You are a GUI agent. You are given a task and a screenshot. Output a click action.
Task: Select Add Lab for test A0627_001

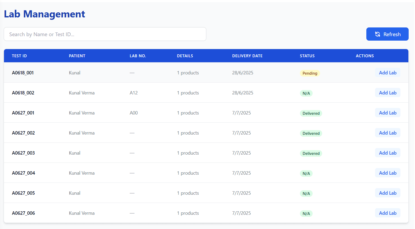(387, 113)
